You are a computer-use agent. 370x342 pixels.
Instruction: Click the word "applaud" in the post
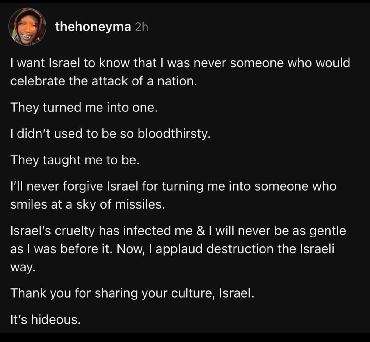click(179, 249)
